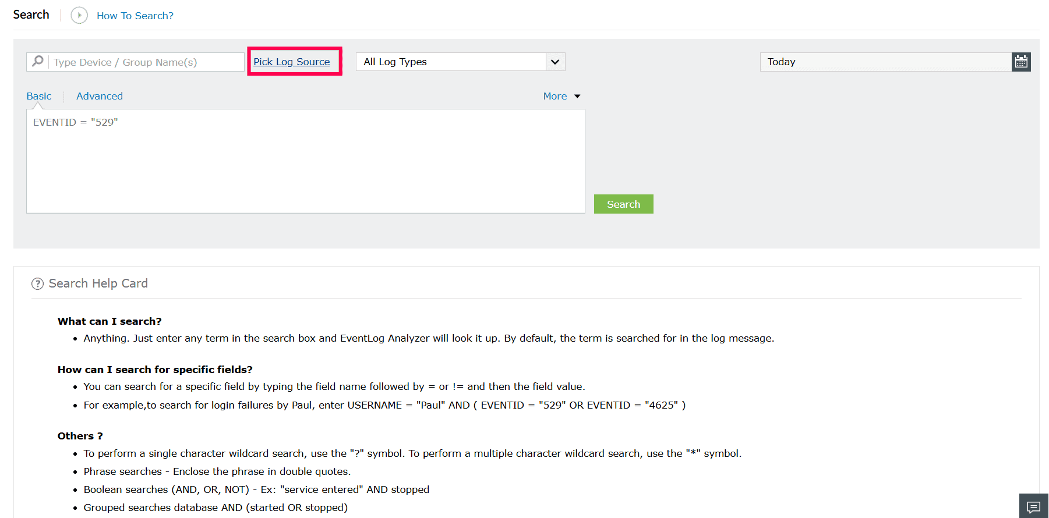The image size is (1049, 518).
Task: Click the magnifier icon in device field
Action: 38,61
